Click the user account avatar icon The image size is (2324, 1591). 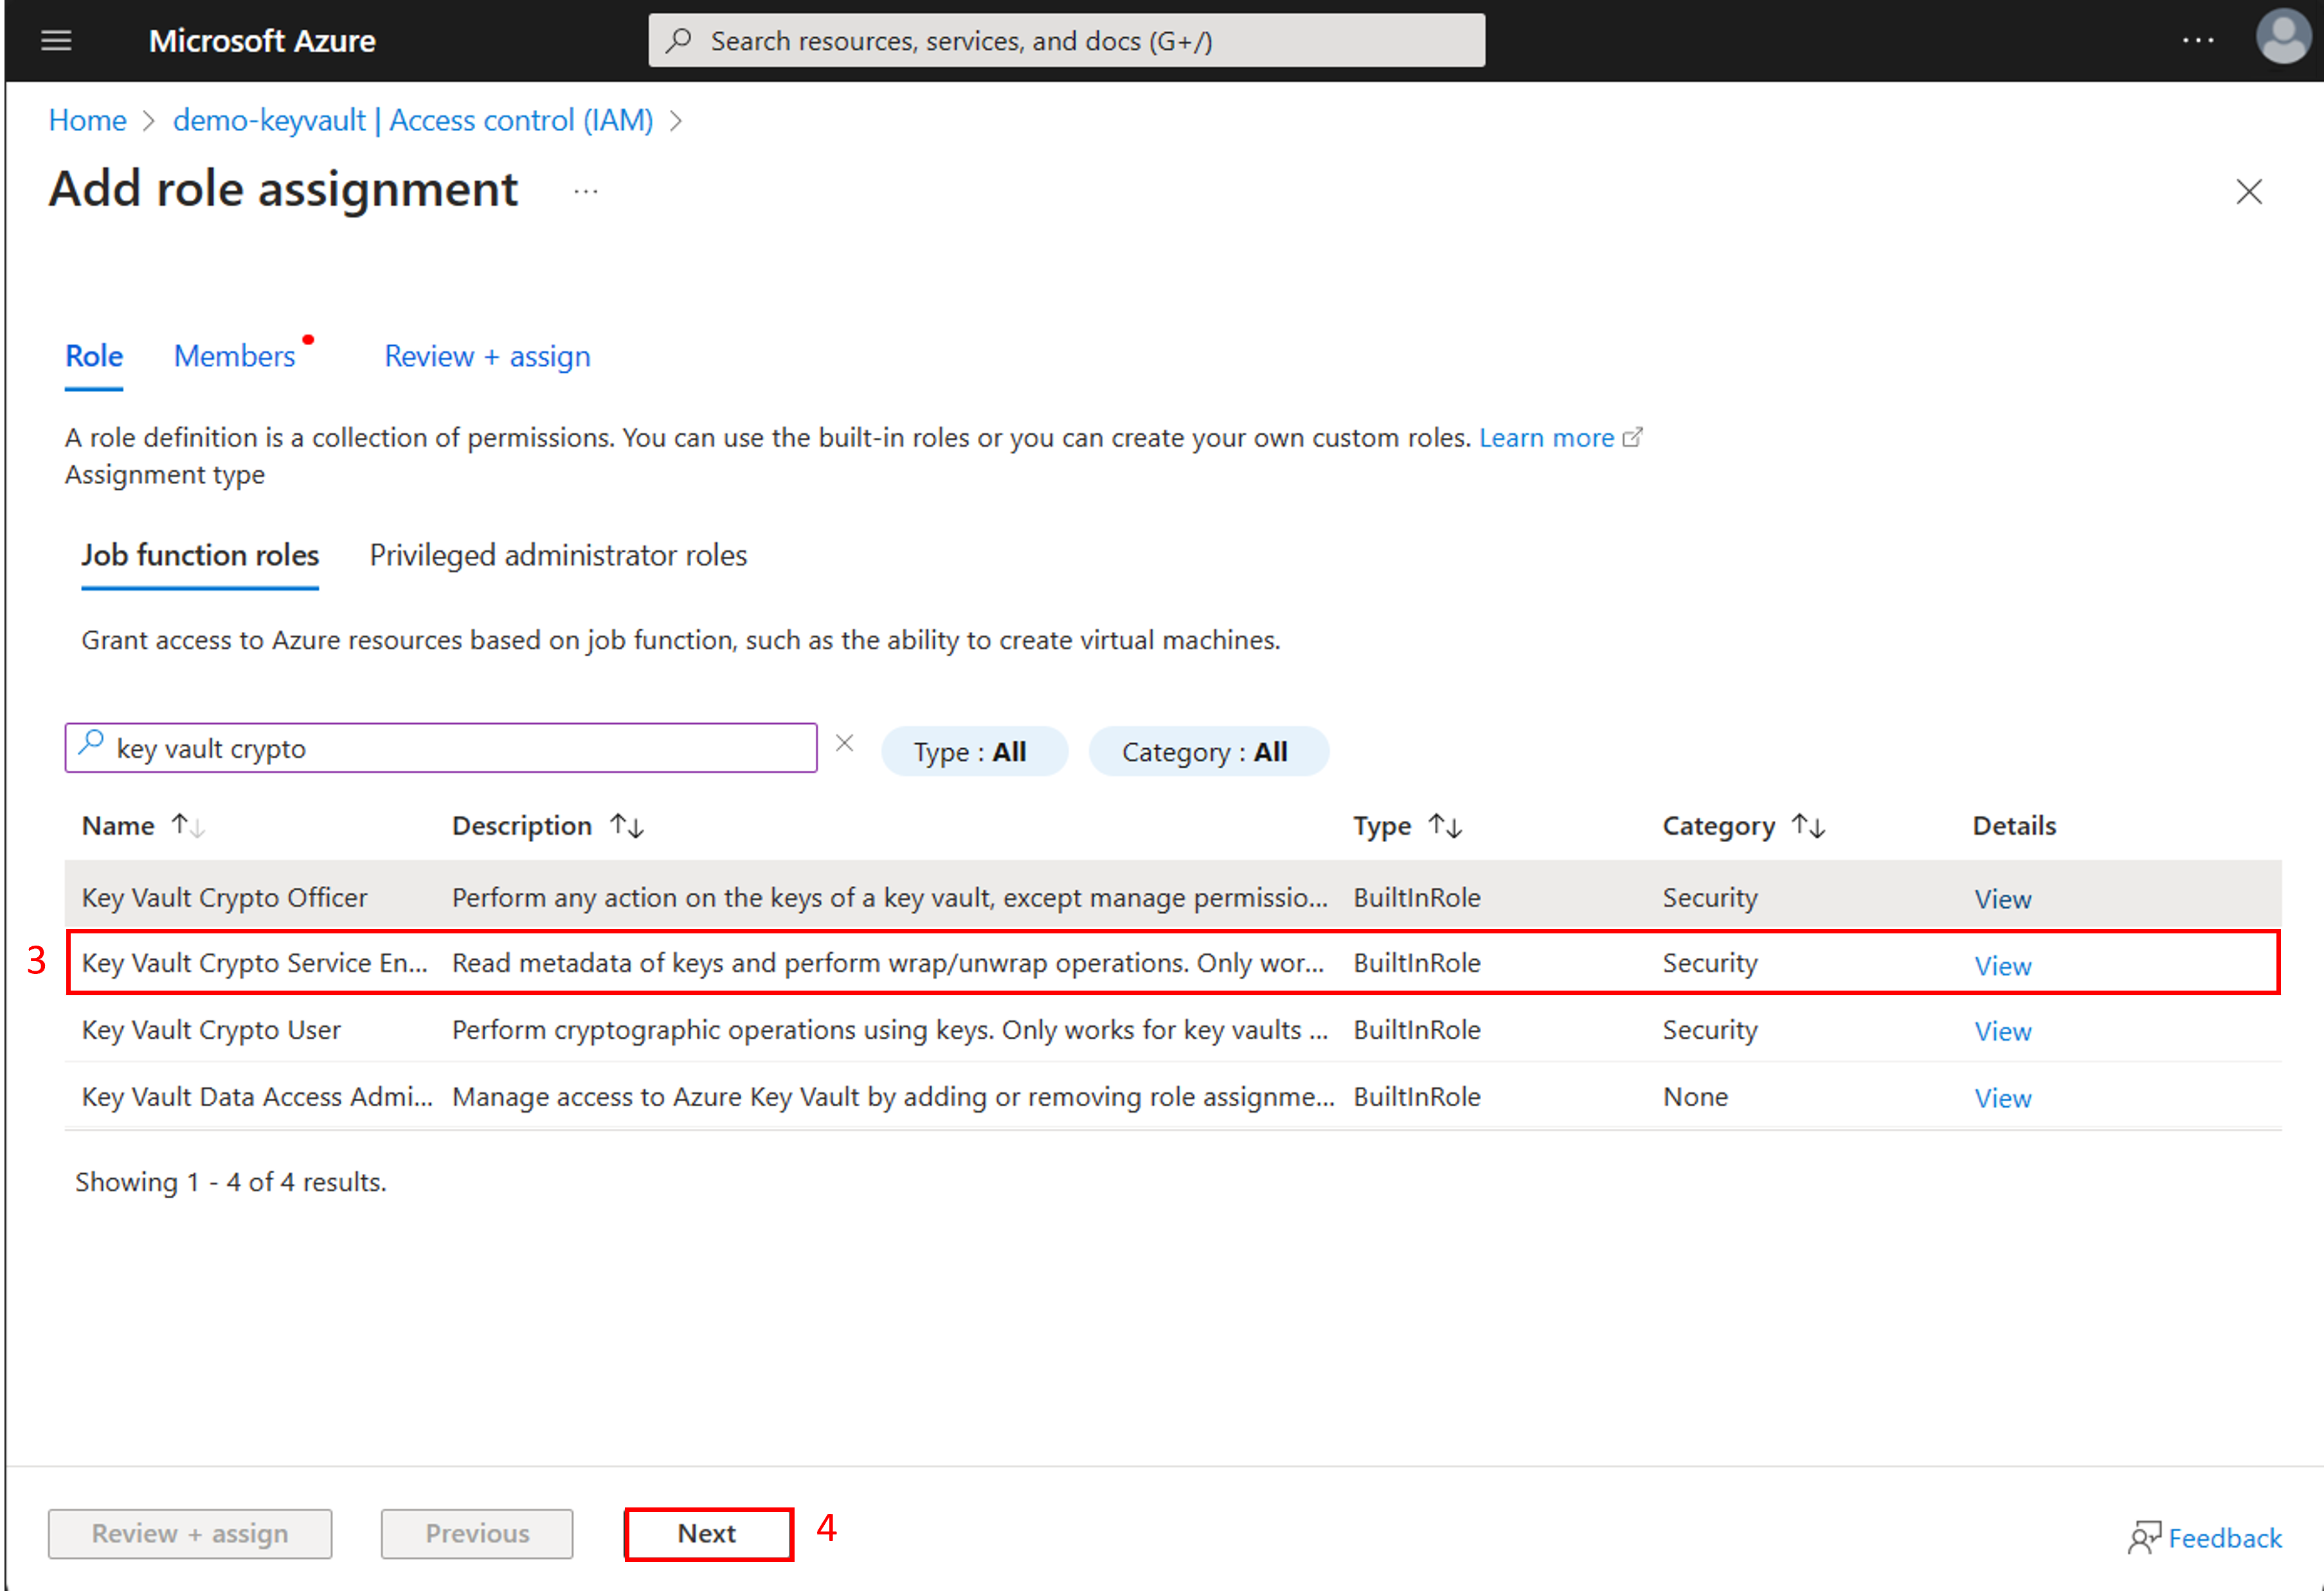(x=2283, y=38)
